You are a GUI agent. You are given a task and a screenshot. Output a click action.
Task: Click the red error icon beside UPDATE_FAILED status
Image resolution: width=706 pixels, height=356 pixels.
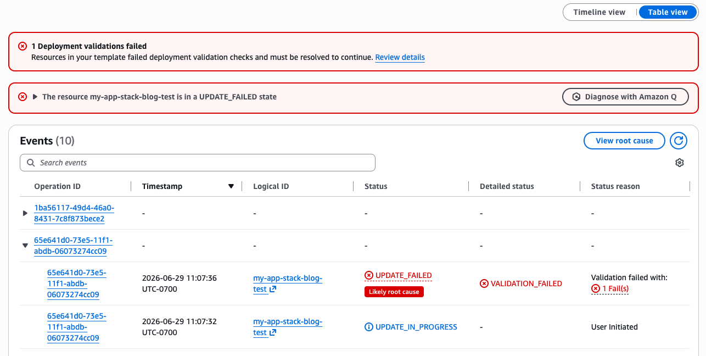click(369, 275)
